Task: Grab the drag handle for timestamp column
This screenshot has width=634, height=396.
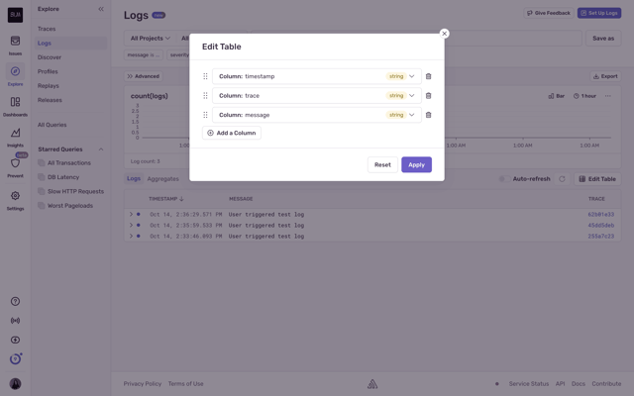Action: [205, 76]
